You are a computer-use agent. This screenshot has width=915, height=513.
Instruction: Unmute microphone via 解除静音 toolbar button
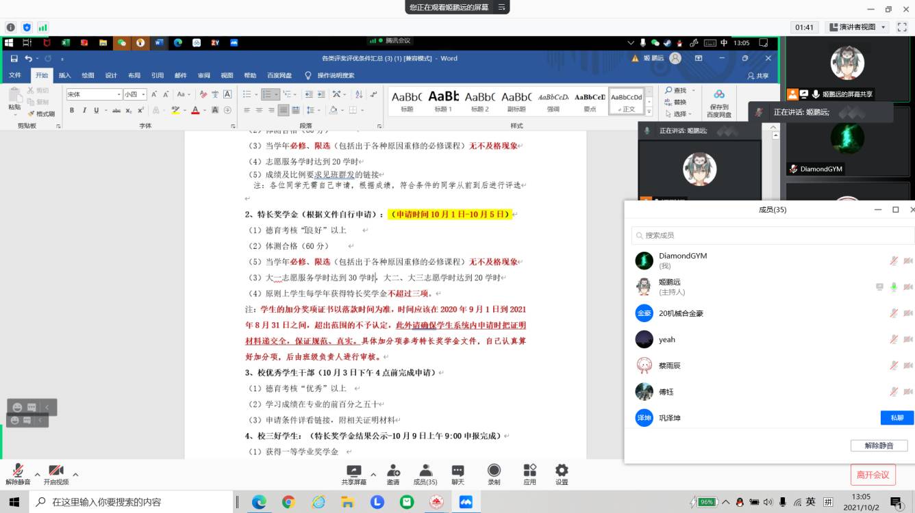tap(18, 474)
